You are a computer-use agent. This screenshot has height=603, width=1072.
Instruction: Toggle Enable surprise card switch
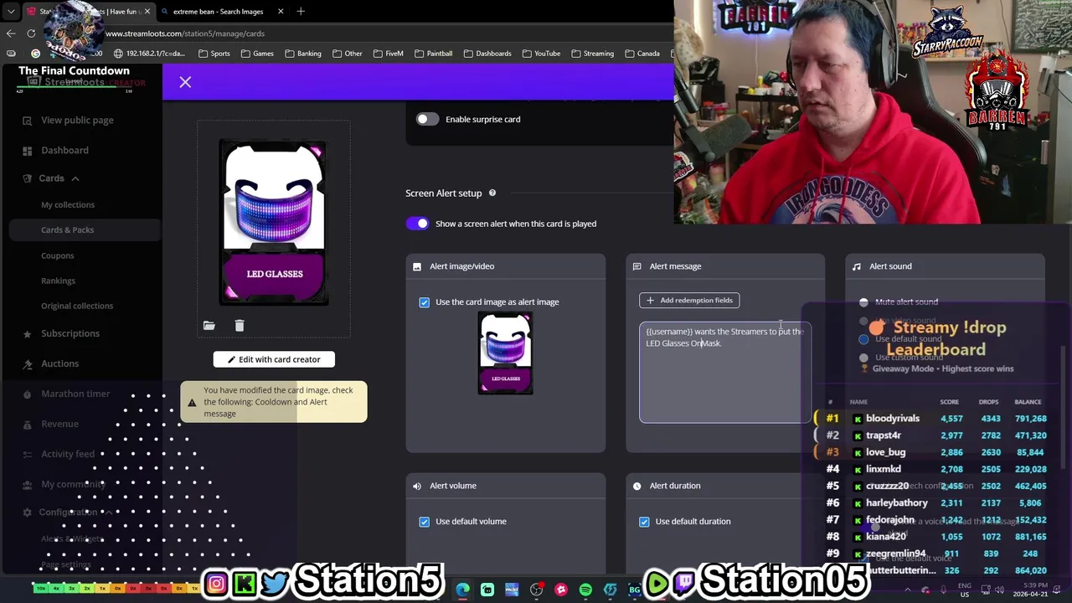(427, 119)
